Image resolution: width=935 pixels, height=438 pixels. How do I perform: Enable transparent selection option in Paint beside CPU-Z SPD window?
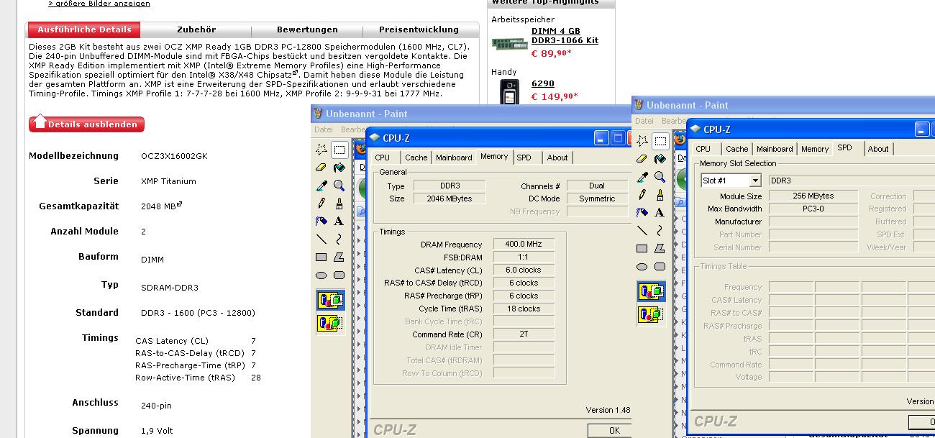pyautogui.click(x=651, y=315)
